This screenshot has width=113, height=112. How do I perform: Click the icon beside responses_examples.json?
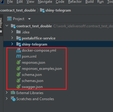pyautogui.click(x=18, y=68)
